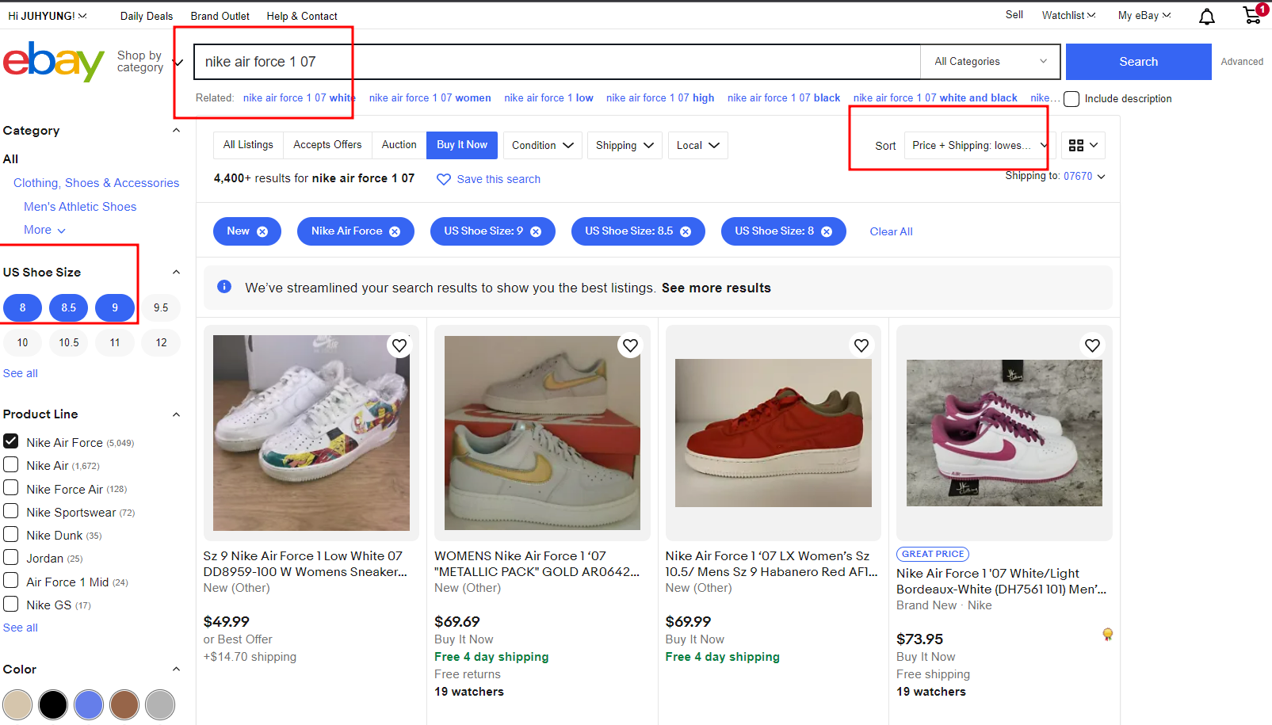Open the Men's Athletic Shoes category

(x=80, y=206)
